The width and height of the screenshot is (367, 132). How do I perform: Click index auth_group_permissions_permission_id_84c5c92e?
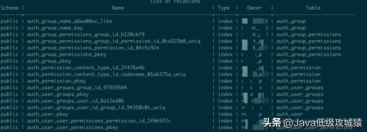point(93,48)
